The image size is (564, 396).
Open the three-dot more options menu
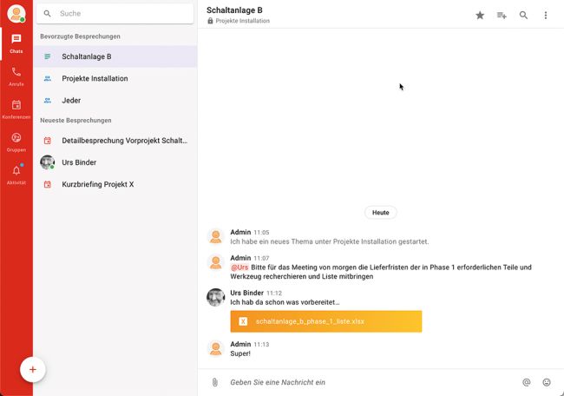(x=546, y=15)
